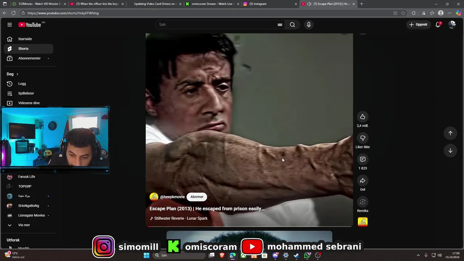Screen dimensions: 464x261
Task: Close the Escape Plan (2013) tab
Action: pos(353,4)
